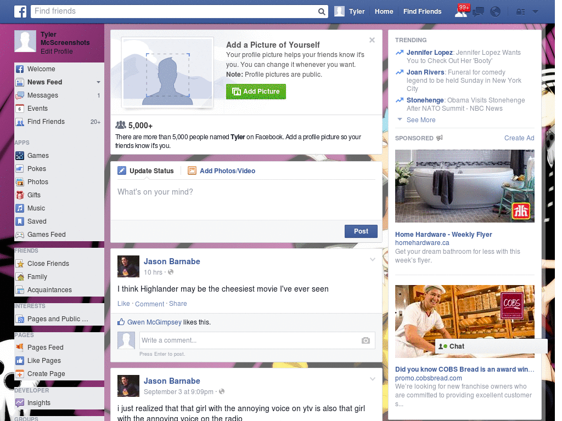This screenshot has height=421, width=562.
Task: Click the Create Page plus icon
Action: (20, 374)
